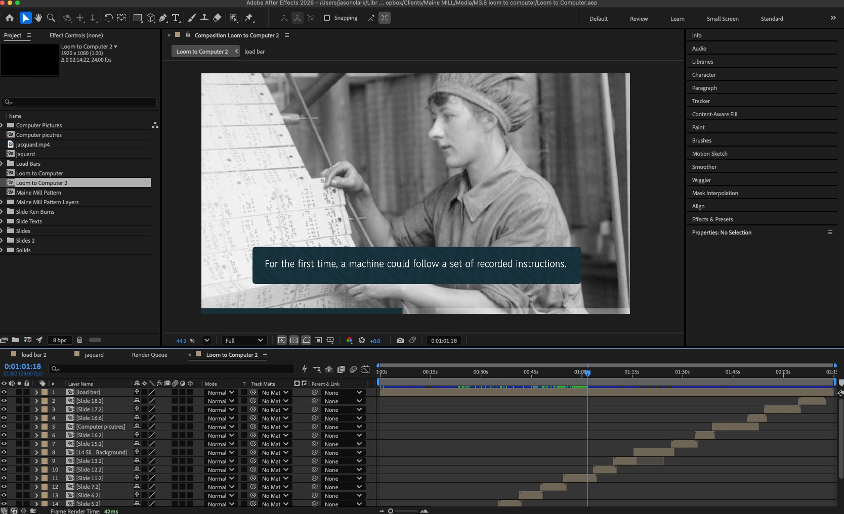
Task: Open the Graph Editor icon
Action: [366, 369]
